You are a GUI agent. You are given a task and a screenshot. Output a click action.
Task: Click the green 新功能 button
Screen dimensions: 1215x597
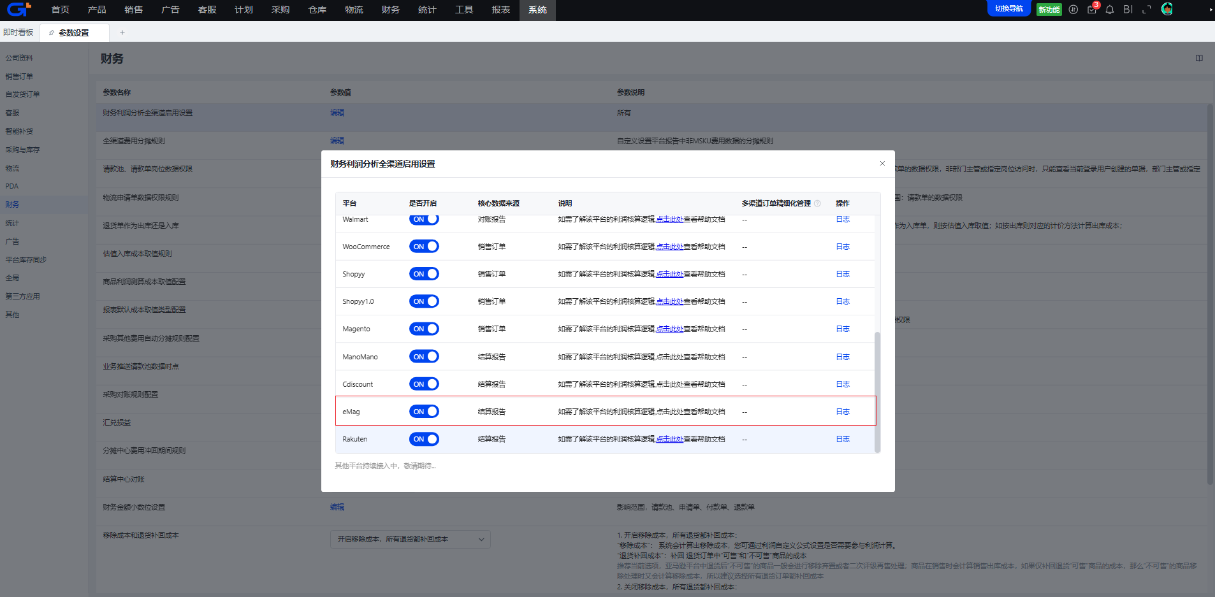[x=1049, y=10]
